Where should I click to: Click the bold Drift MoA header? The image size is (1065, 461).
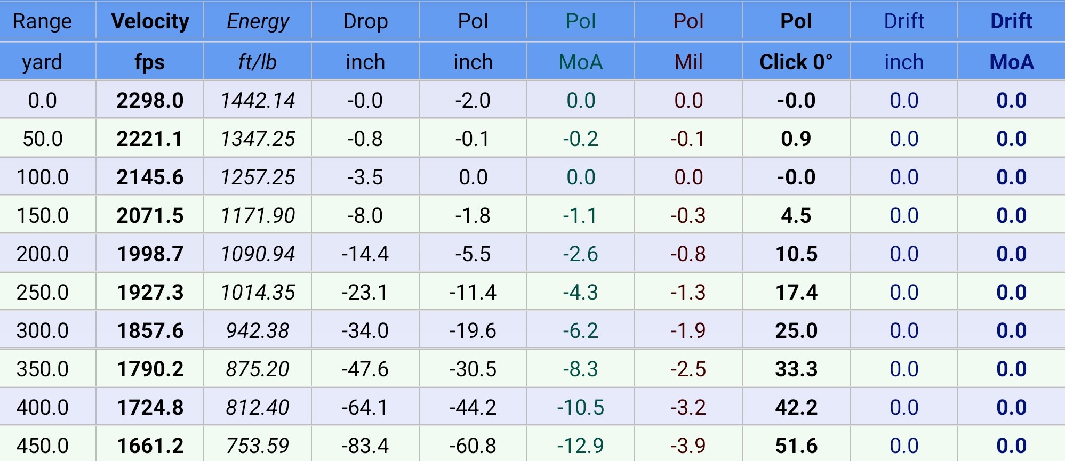click(1011, 21)
